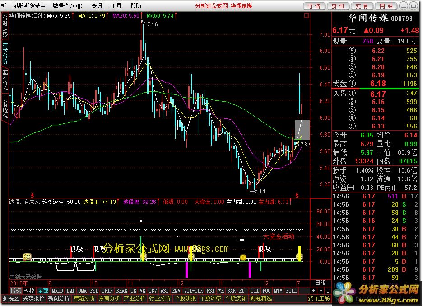423x307 pixels.
Task: Apply the CR indicator
Action: click(134, 291)
